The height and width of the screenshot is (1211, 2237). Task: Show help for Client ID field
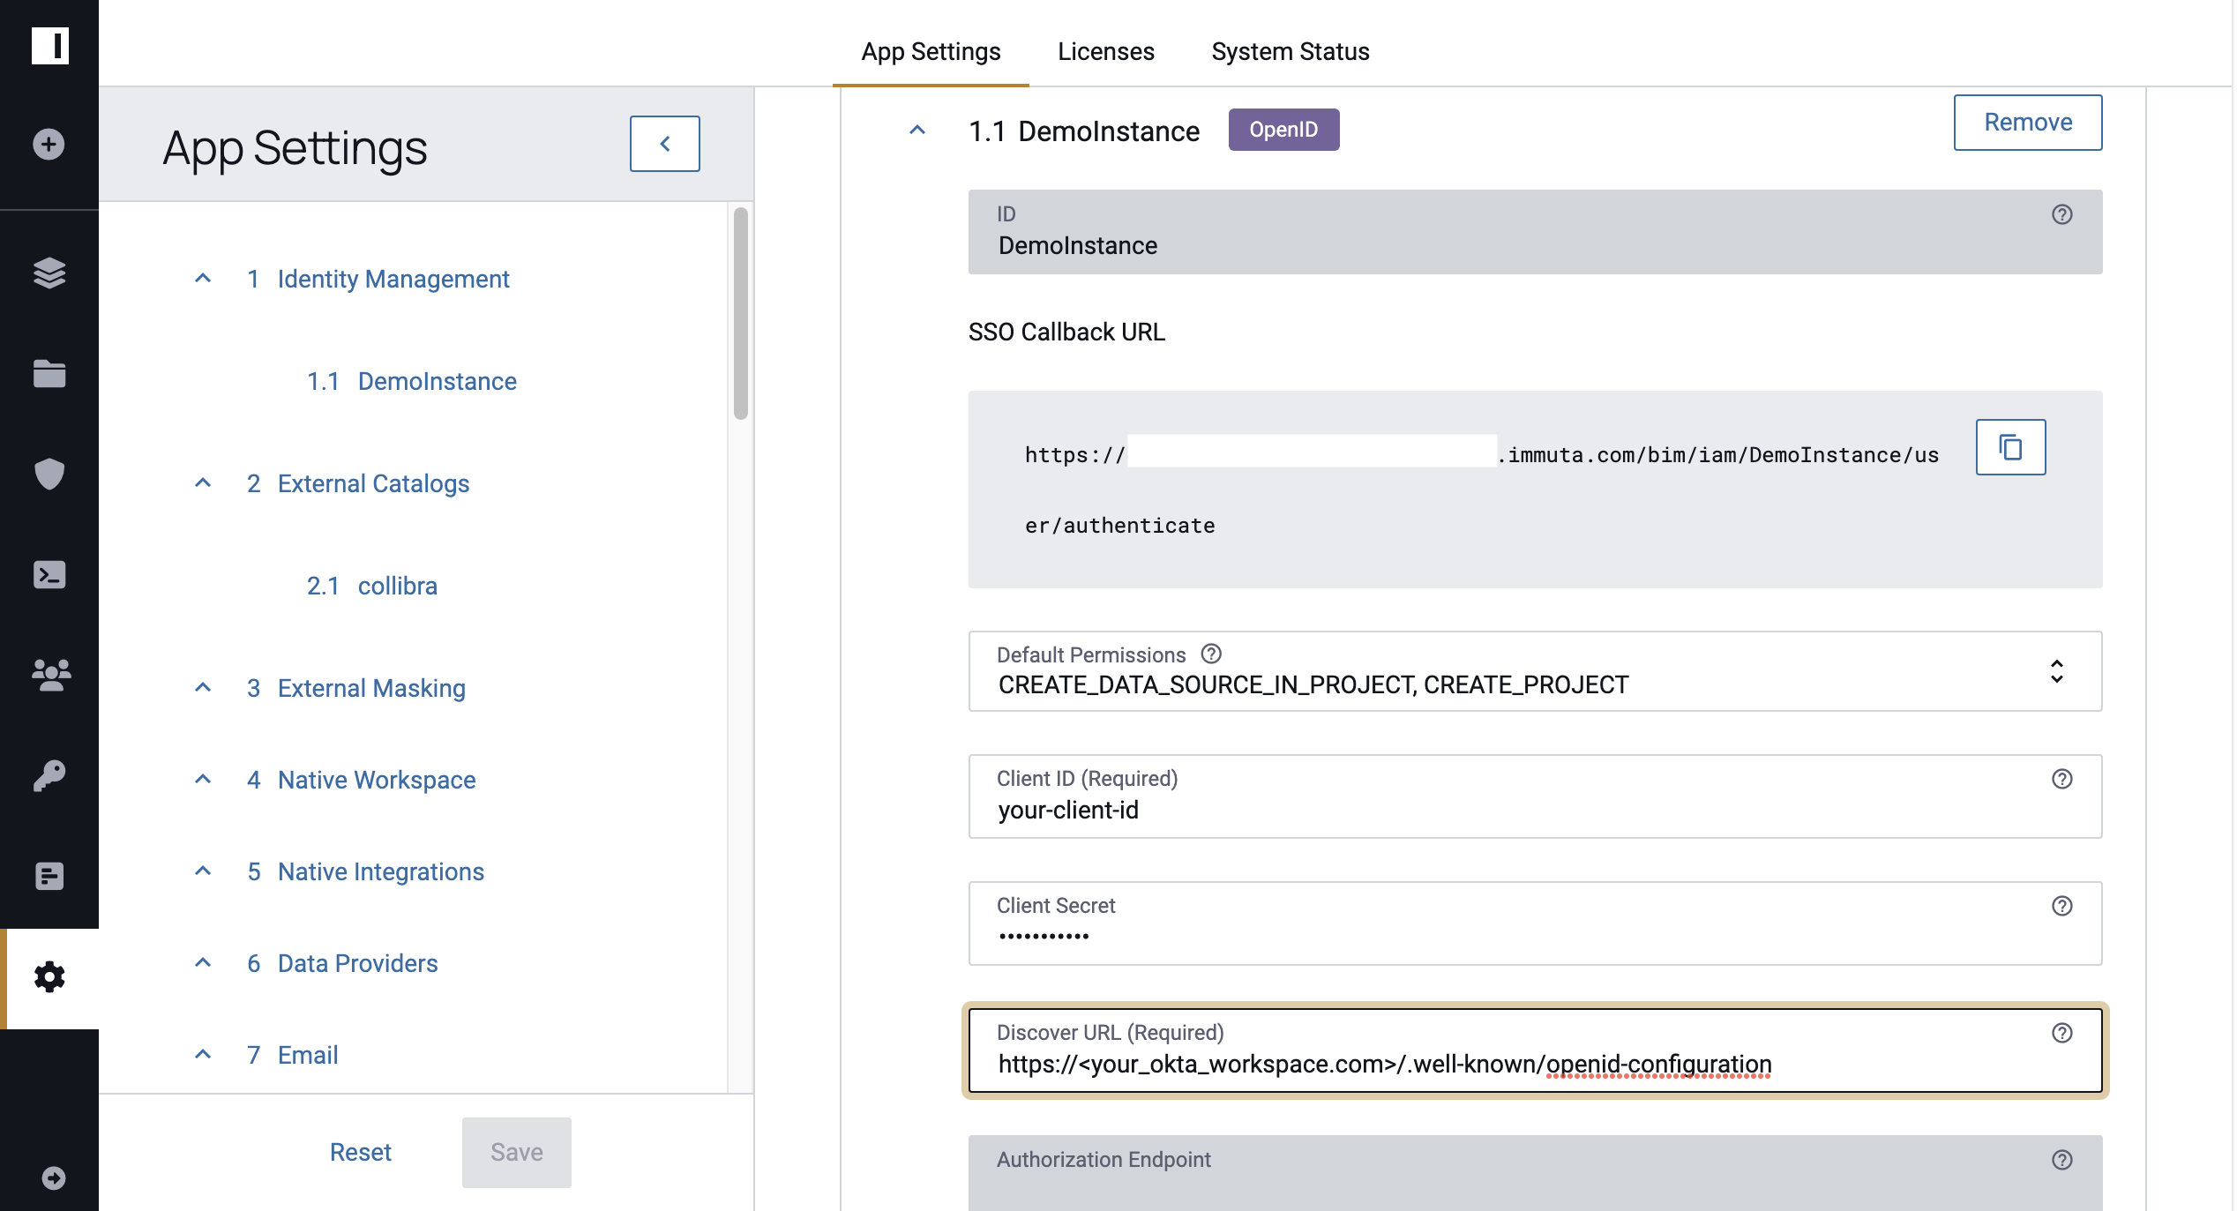click(x=2061, y=779)
